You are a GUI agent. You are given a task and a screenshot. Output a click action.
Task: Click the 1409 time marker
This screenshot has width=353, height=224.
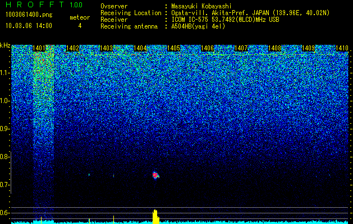point(308,48)
